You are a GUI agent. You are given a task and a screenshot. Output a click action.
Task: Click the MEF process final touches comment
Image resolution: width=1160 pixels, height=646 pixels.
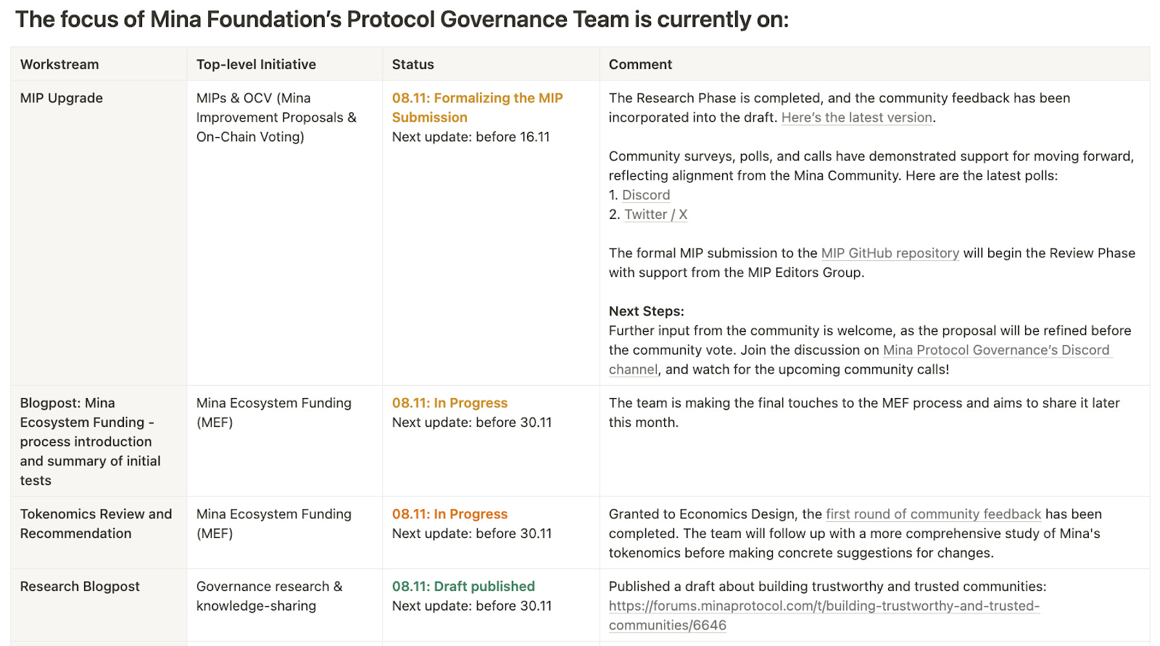(x=864, y=413)
